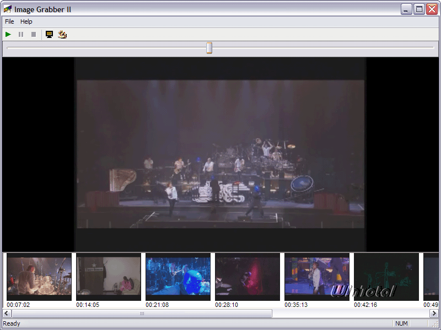441x330 pixels.
Task: Click the horizontal scrollbar thumb
Action: pos(142,313)
